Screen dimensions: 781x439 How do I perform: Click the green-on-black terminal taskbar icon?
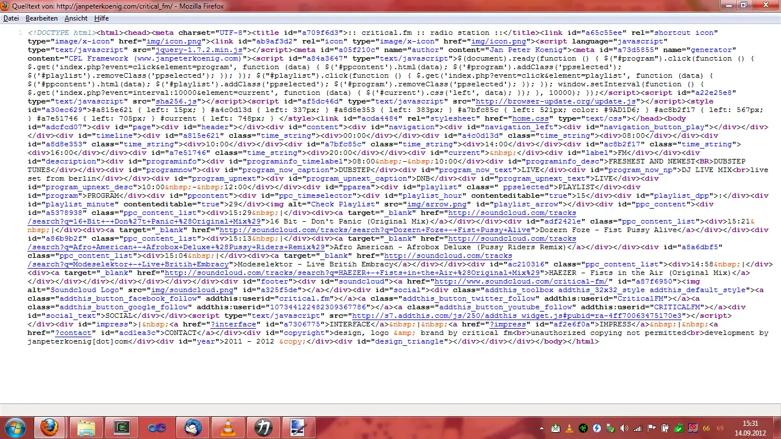tap(122, 427)
